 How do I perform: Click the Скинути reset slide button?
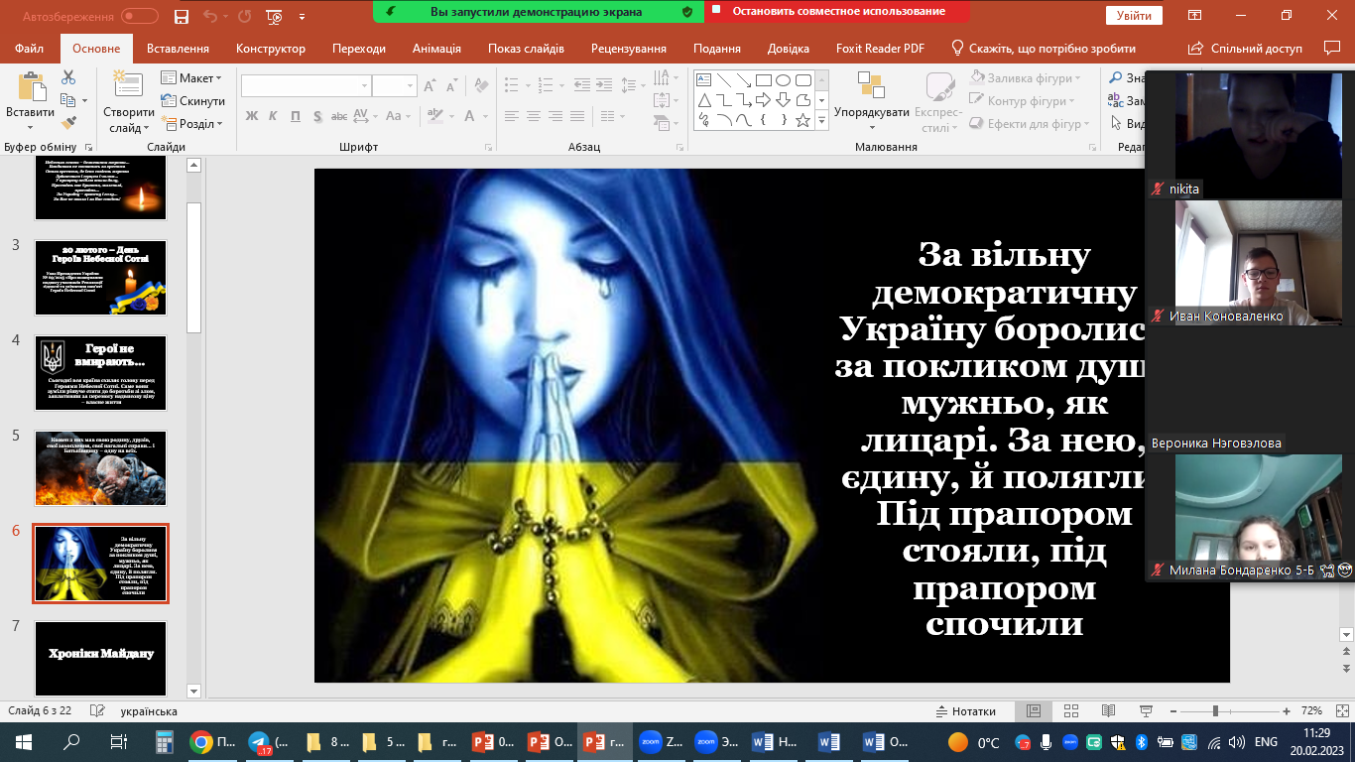click(192, 101)
